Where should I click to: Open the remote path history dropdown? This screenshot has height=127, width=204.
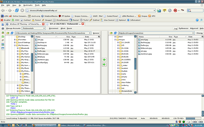(x=193, y=33)
